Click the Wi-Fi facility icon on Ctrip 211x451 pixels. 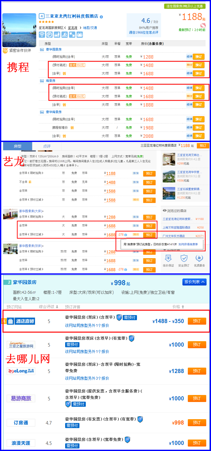tap(42, 34)
